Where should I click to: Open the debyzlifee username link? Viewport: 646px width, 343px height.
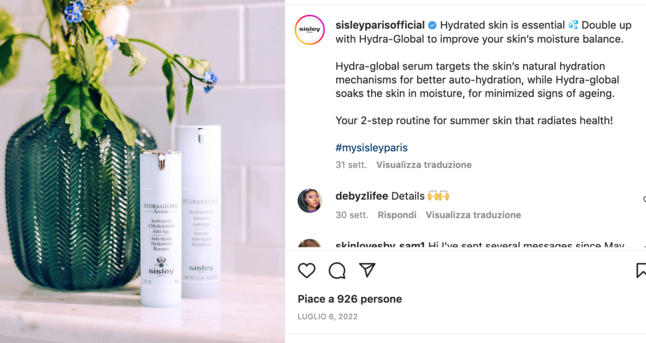[x=362, y=196]
